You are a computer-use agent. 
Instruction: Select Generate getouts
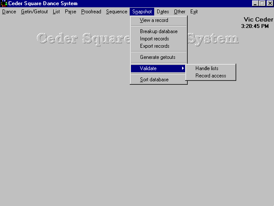[158, 57]
